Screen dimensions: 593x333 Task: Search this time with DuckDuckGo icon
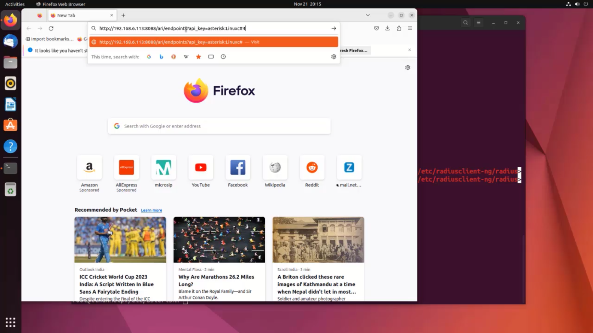point(173,57)
